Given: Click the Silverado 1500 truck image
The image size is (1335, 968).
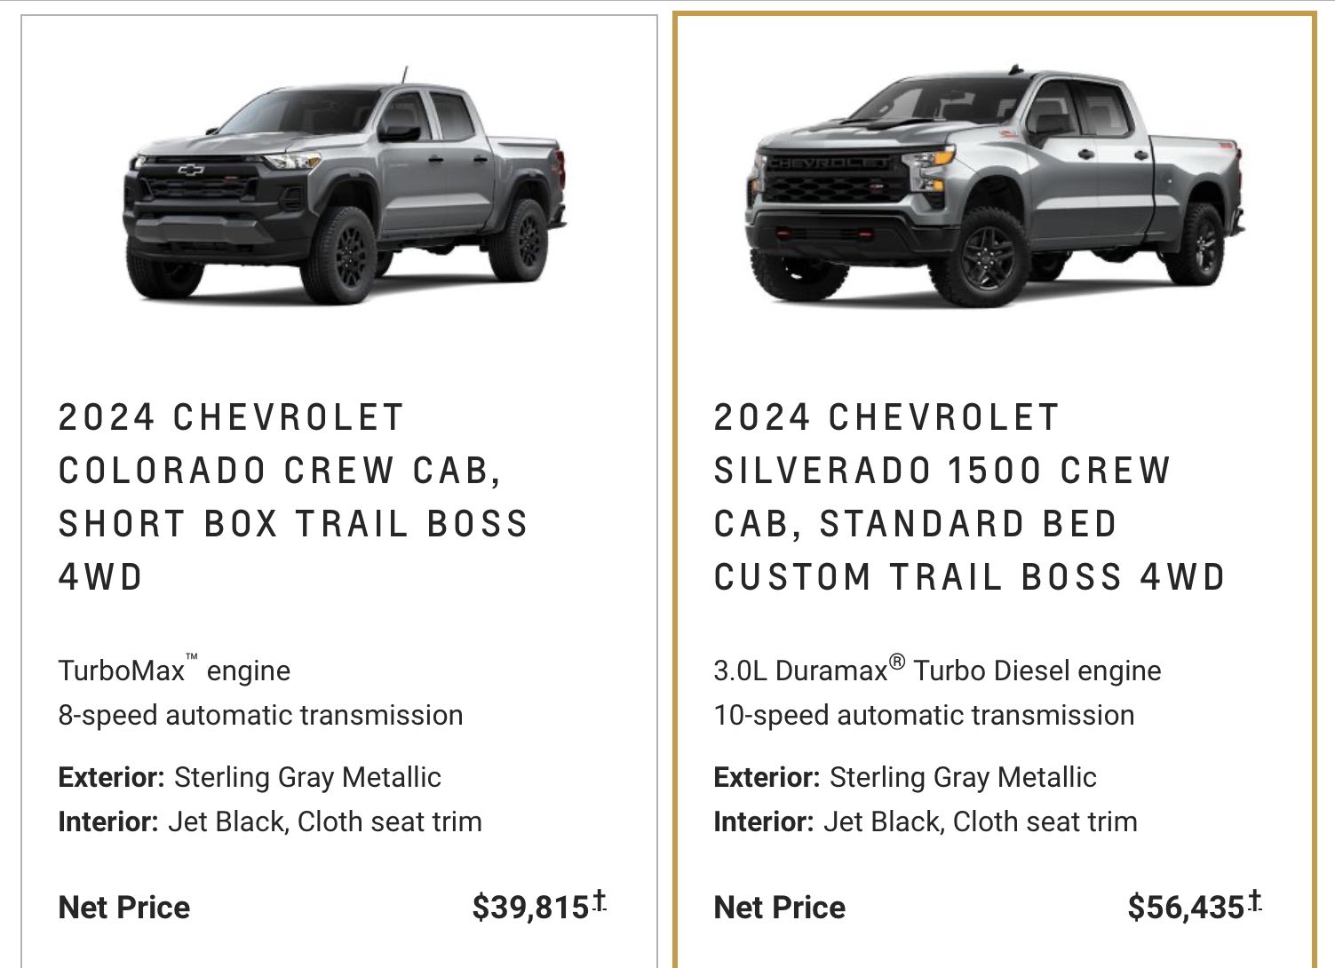Looking at the screenshot, I should (x=995, y=186).
